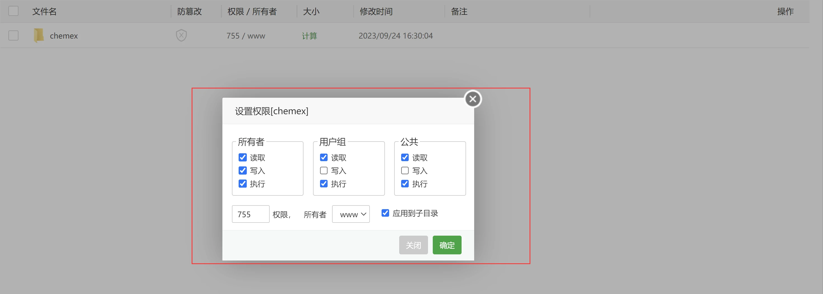
Task: Click the 操作 column header
Action: [x=785, y=11]
